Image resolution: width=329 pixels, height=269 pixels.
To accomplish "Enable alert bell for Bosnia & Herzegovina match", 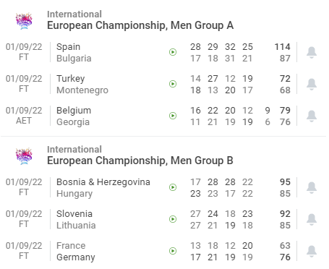I will 312,187.
